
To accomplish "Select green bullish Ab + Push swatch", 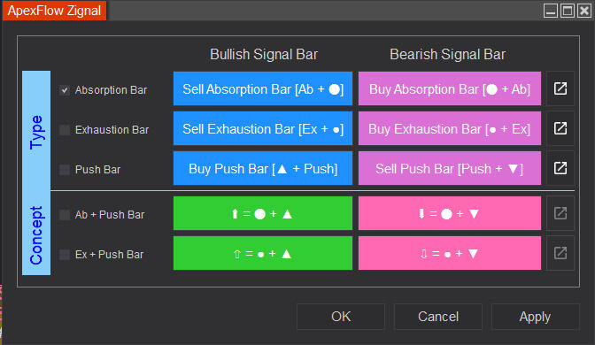I will point(263,213).
